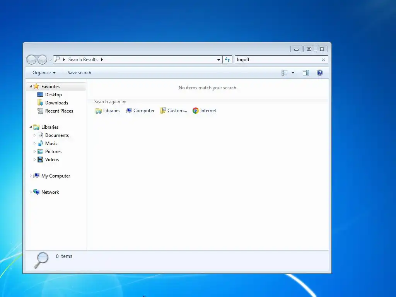The height and width of the screenshot is (297, 396).
Task: Click the Recent Places icon
Action: tap(40, 111)
